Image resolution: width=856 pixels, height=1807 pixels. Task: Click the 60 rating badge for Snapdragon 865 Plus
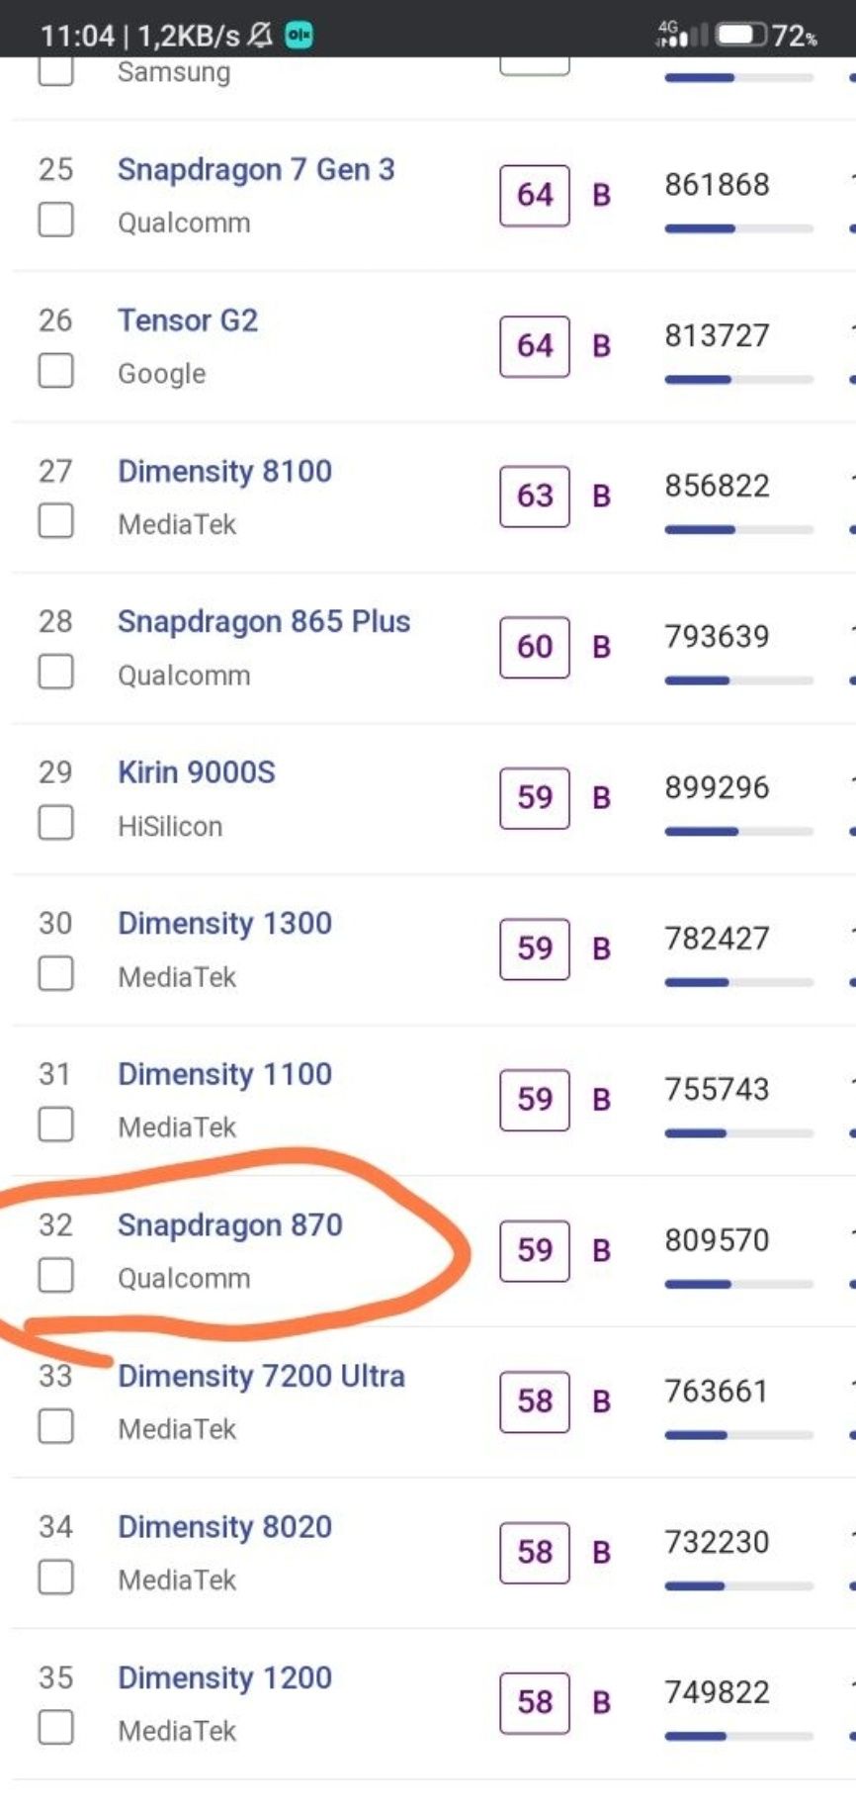(x=535, y=647)
